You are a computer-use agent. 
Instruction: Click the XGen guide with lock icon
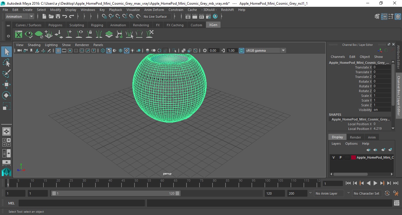[x=89, y=35]
